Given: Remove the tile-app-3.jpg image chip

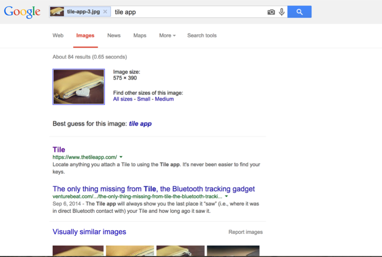Looking at the screenshot, I should point(105,12).
